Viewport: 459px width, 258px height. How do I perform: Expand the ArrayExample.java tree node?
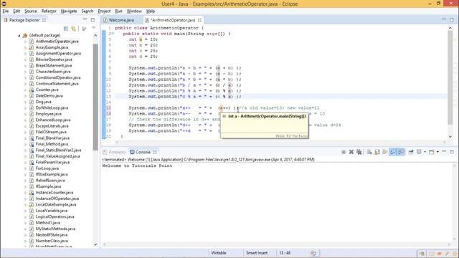pyautogui.click(x=26, y=47)
